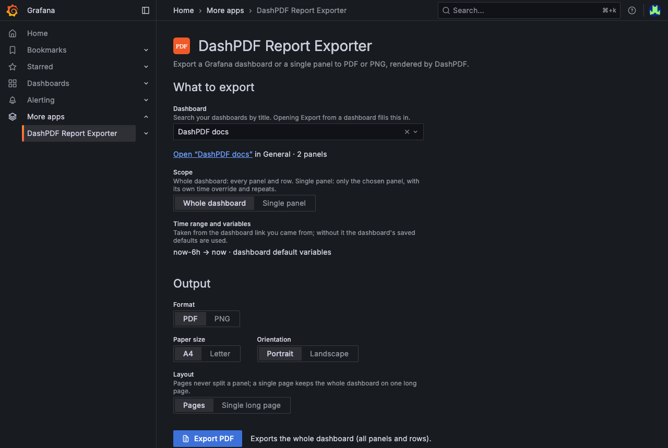Click the Export PDF button
The image size is (668, 448).
(208, 439)
